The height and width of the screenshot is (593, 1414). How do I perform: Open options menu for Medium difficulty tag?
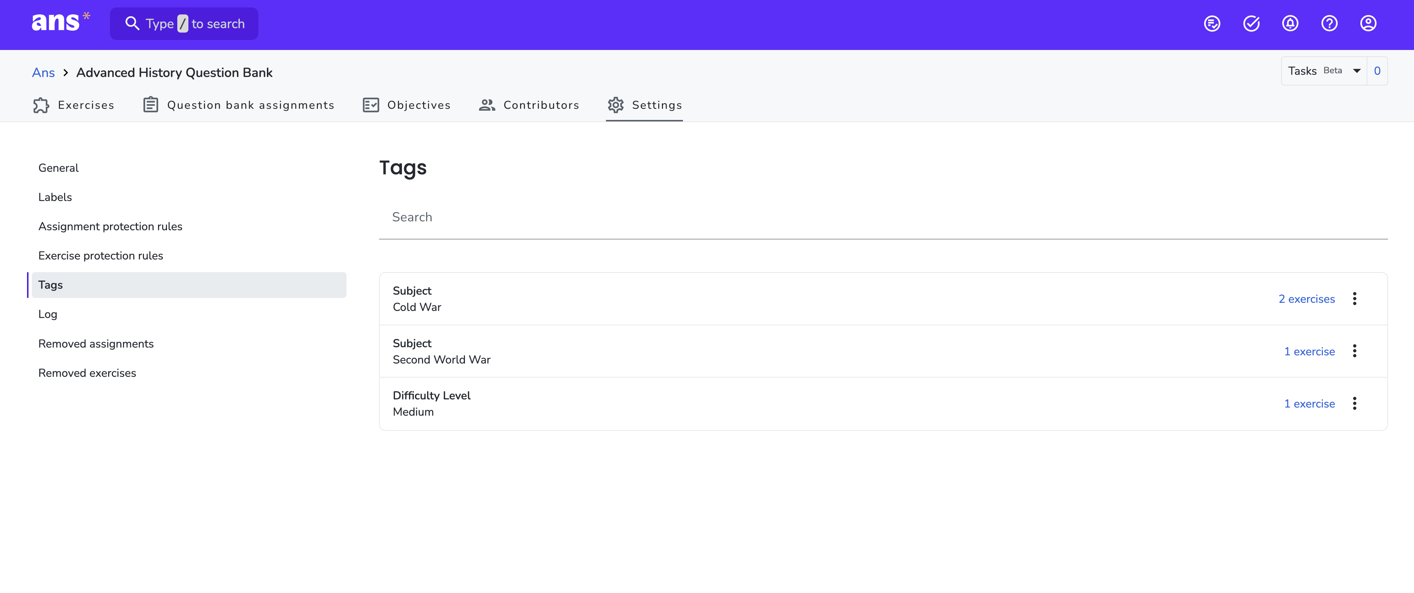1354,403
